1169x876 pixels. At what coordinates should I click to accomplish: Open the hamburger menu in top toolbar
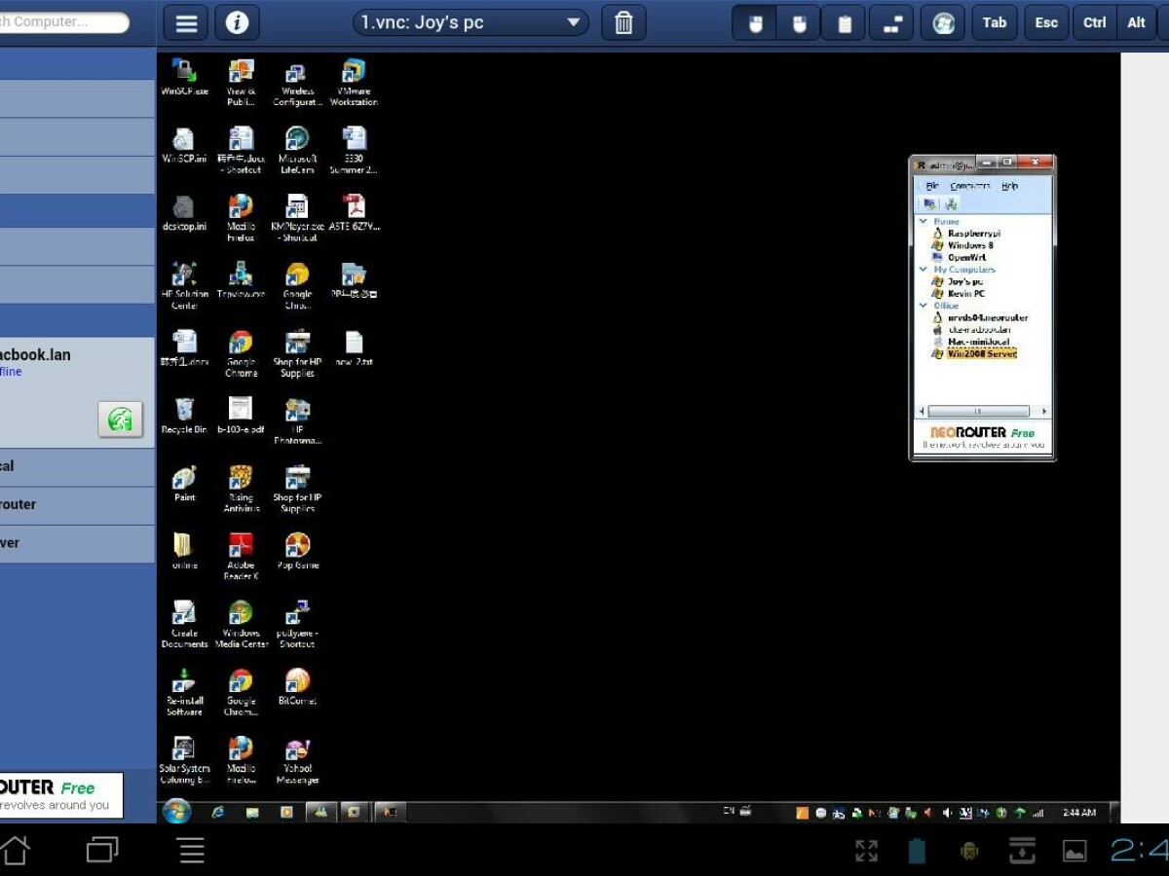[x=186, y=23]
